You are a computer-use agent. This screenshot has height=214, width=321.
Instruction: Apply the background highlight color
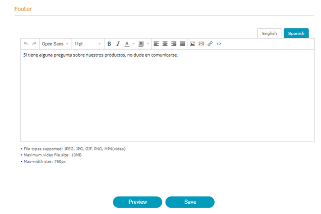141,44
